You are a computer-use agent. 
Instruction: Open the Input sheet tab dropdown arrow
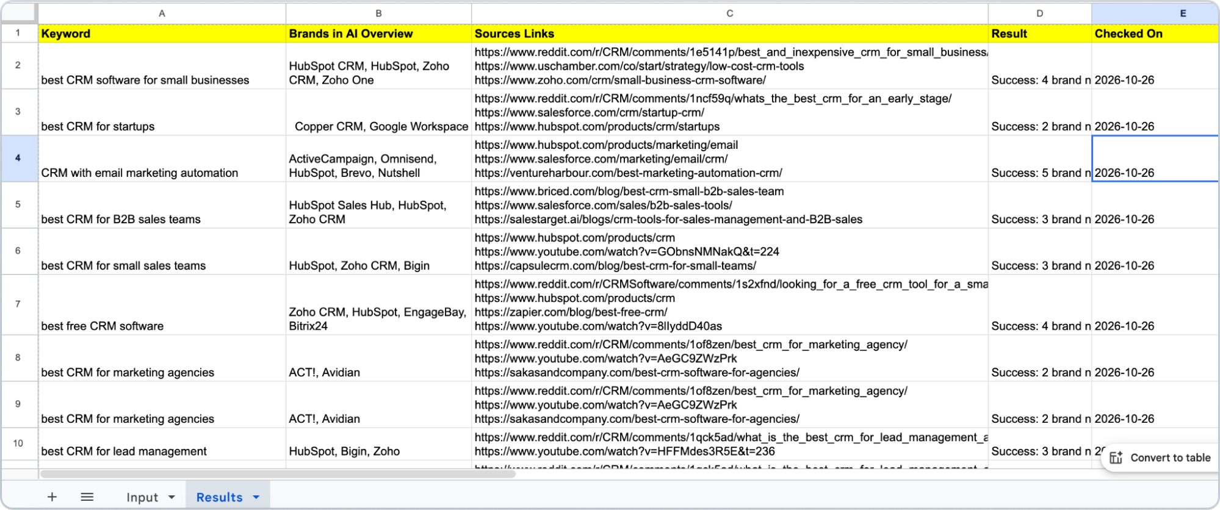pos(171,497)
